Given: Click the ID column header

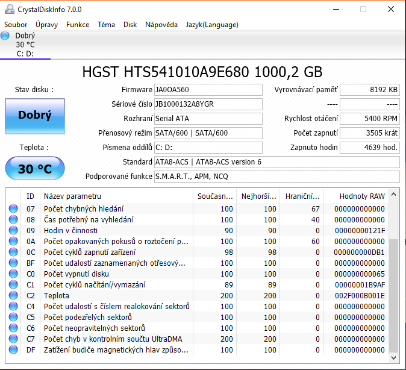Looking at the screenshot, I should 30,196.
